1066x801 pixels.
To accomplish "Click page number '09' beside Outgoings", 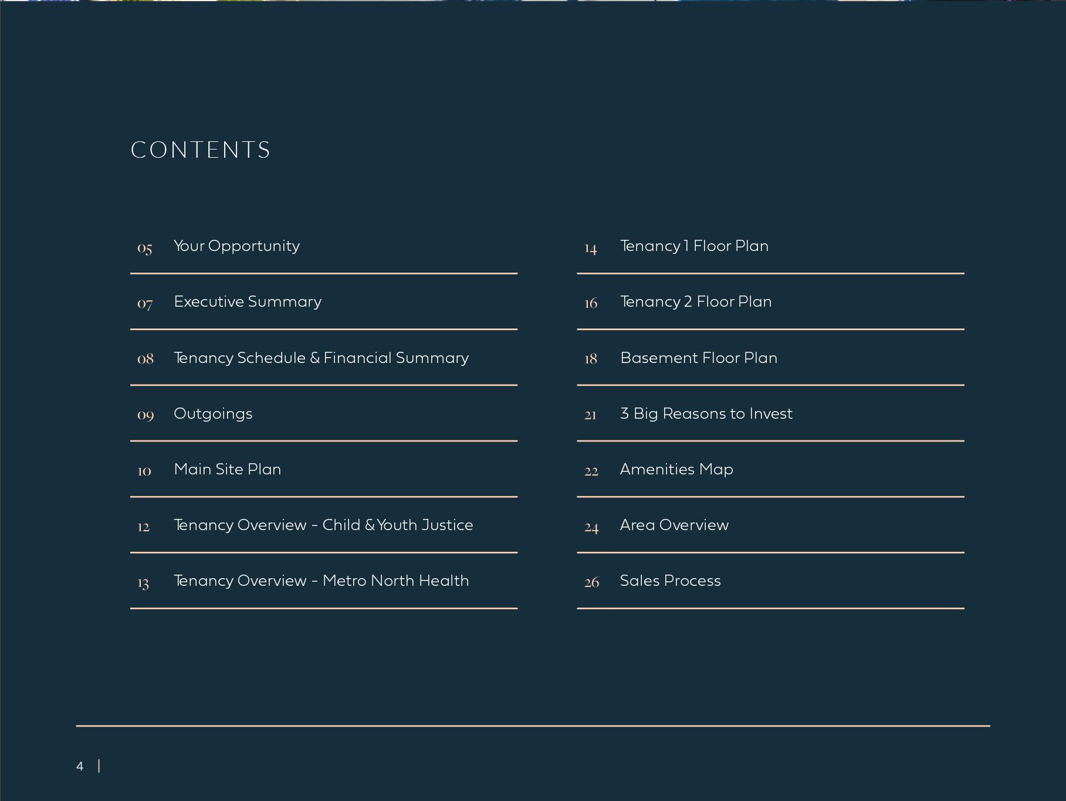I will point(145,415).
